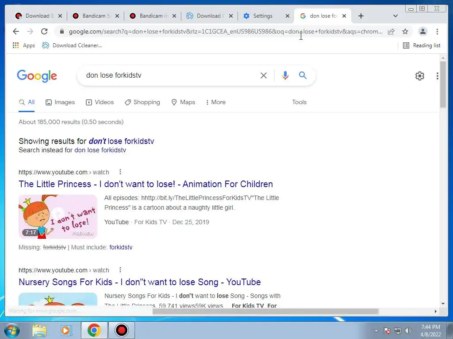Search instead for don lose forkidstv

pyautogui.click(x=100, y=150)
